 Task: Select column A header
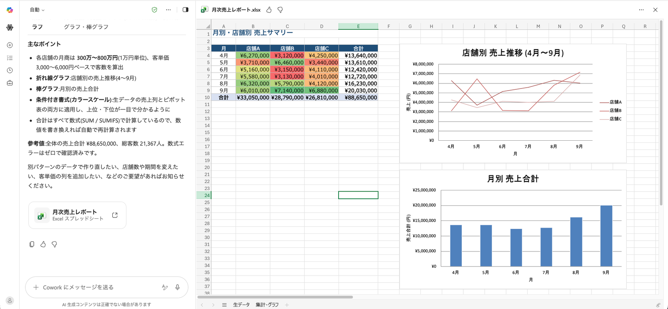pos(223,26)
